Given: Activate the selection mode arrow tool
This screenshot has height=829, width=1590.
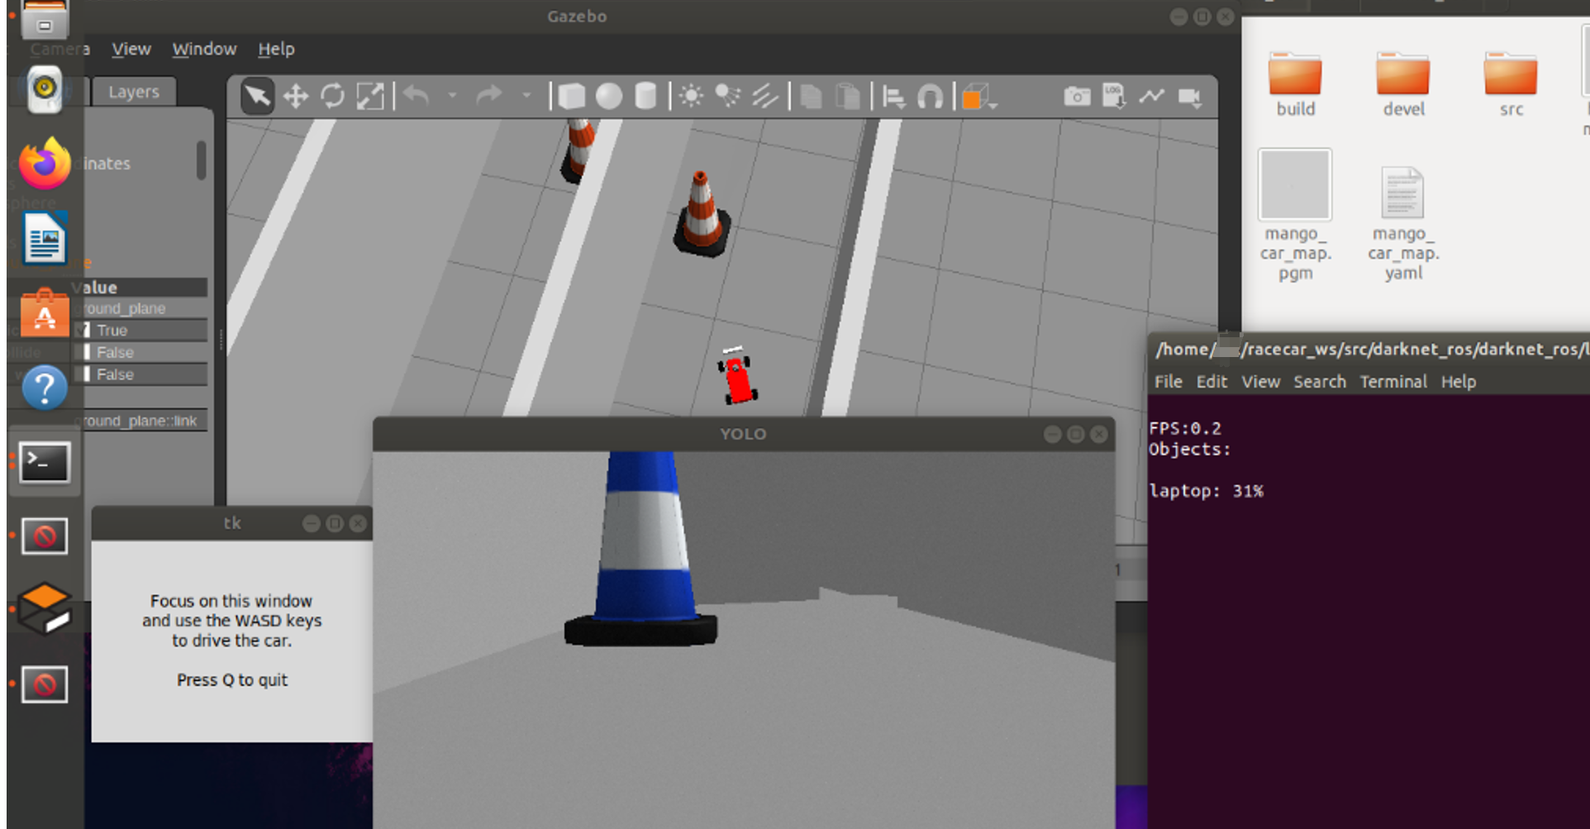Looking at the screenshot, I should [x=257, y=97].
